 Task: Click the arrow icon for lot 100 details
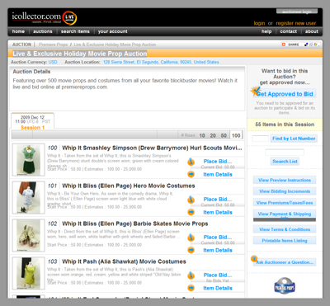tap(191, 174)
